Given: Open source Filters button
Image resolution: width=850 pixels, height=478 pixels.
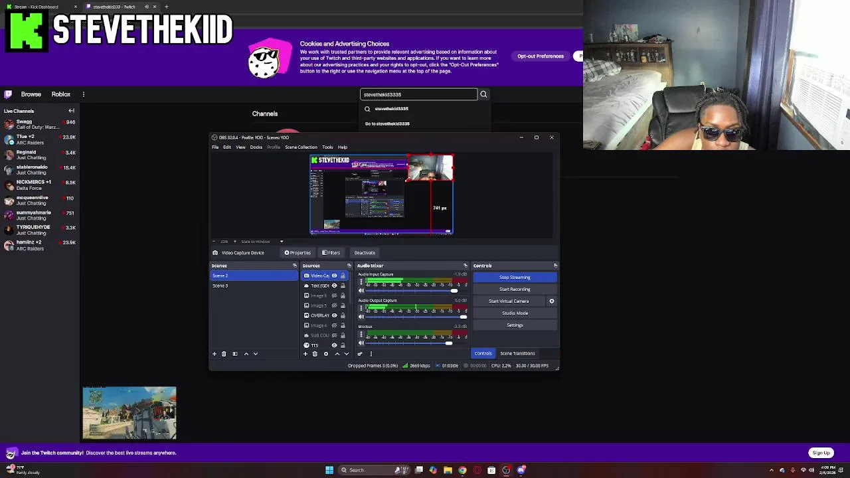Looking at the screenshot, I should (331, 253).
